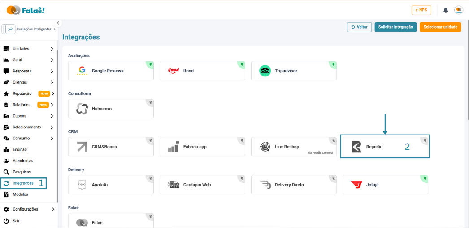This screenshot has width=469, height=228.
Task: Go to Integrações in sidebar
Action: point(23,183)
